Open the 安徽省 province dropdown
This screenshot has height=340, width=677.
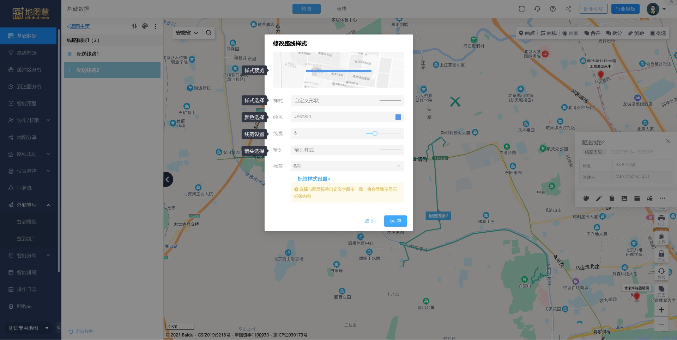[x=187, y=33]
